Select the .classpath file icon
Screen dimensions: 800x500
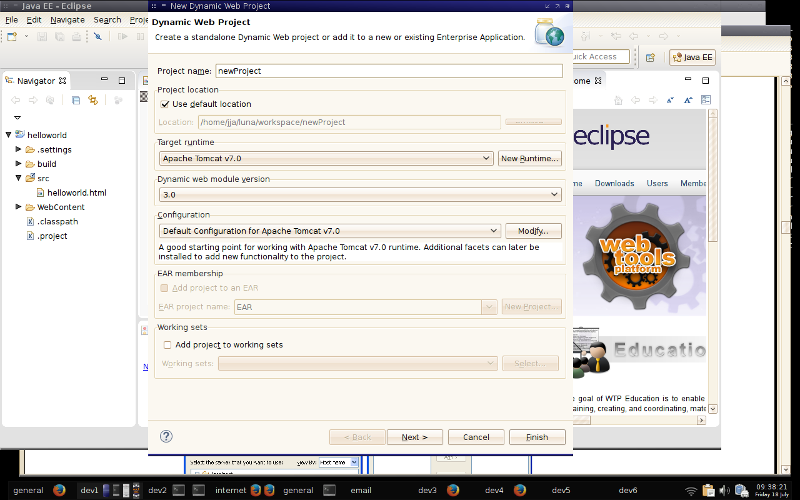click(x=30, y=221)
